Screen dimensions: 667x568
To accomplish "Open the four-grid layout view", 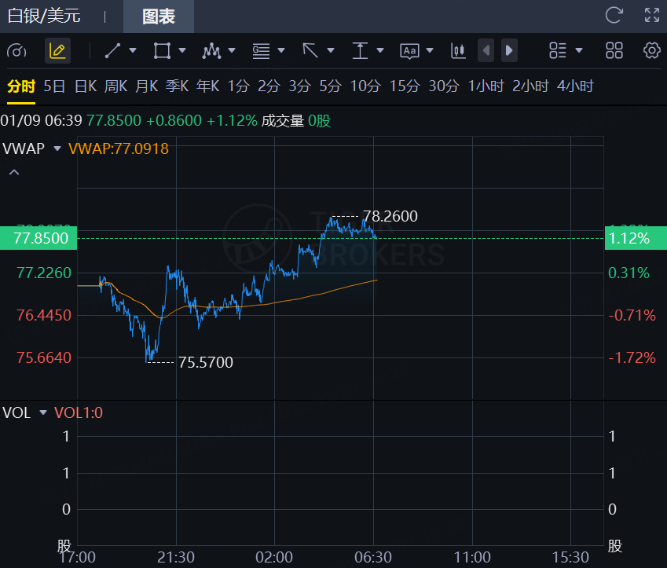I will tap(614, 51).
